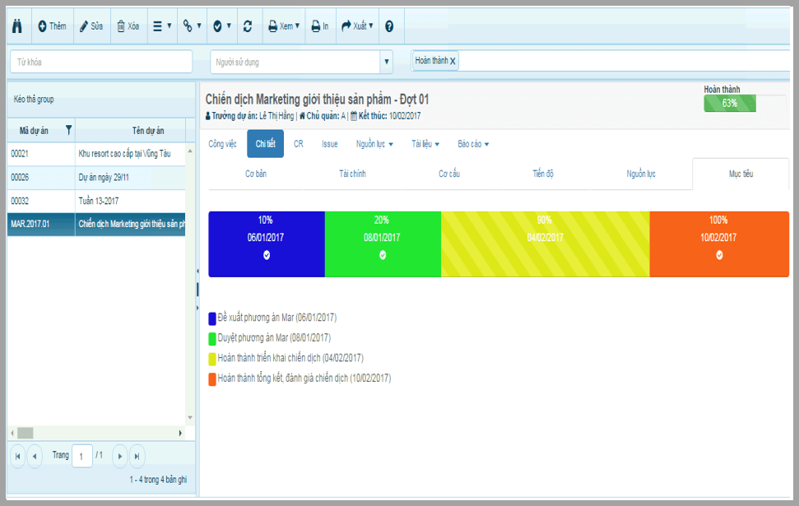Click the Thêm add button

click(53, 26)
